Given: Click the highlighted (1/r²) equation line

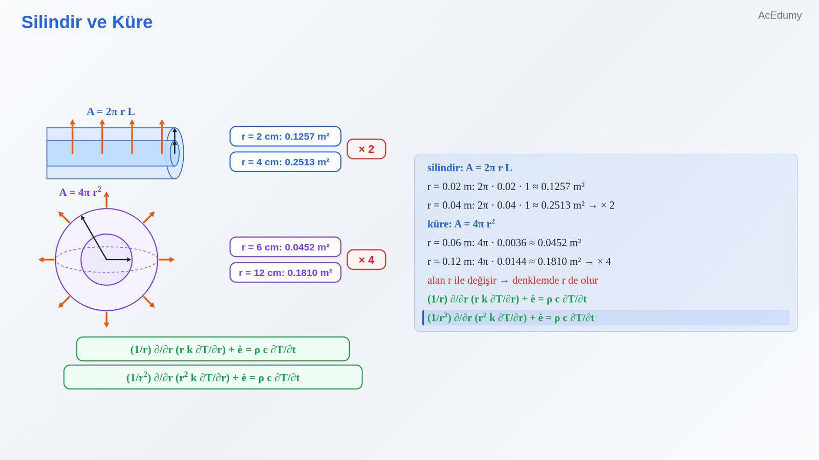Looking at the screenshot, I should [x=606, y=318].
